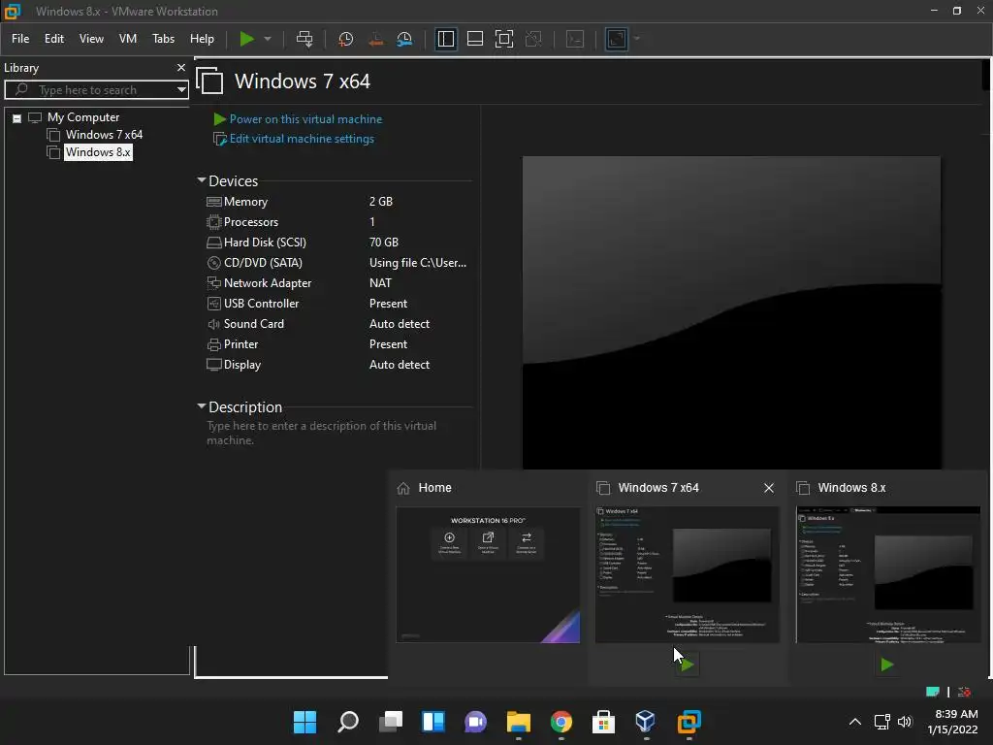Viewport: 993px width, 745px height.
Task: Close the Library panel
Action: tap(181, 68)
